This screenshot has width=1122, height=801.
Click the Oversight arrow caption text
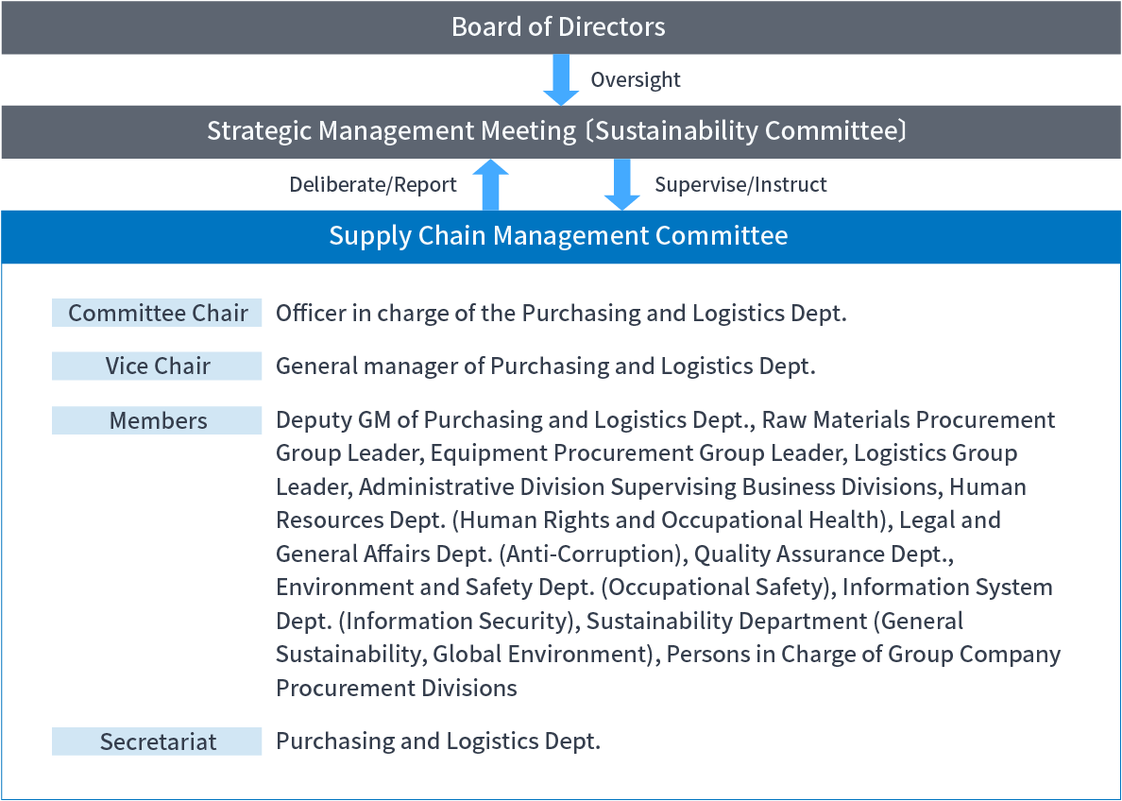point(636,79)
